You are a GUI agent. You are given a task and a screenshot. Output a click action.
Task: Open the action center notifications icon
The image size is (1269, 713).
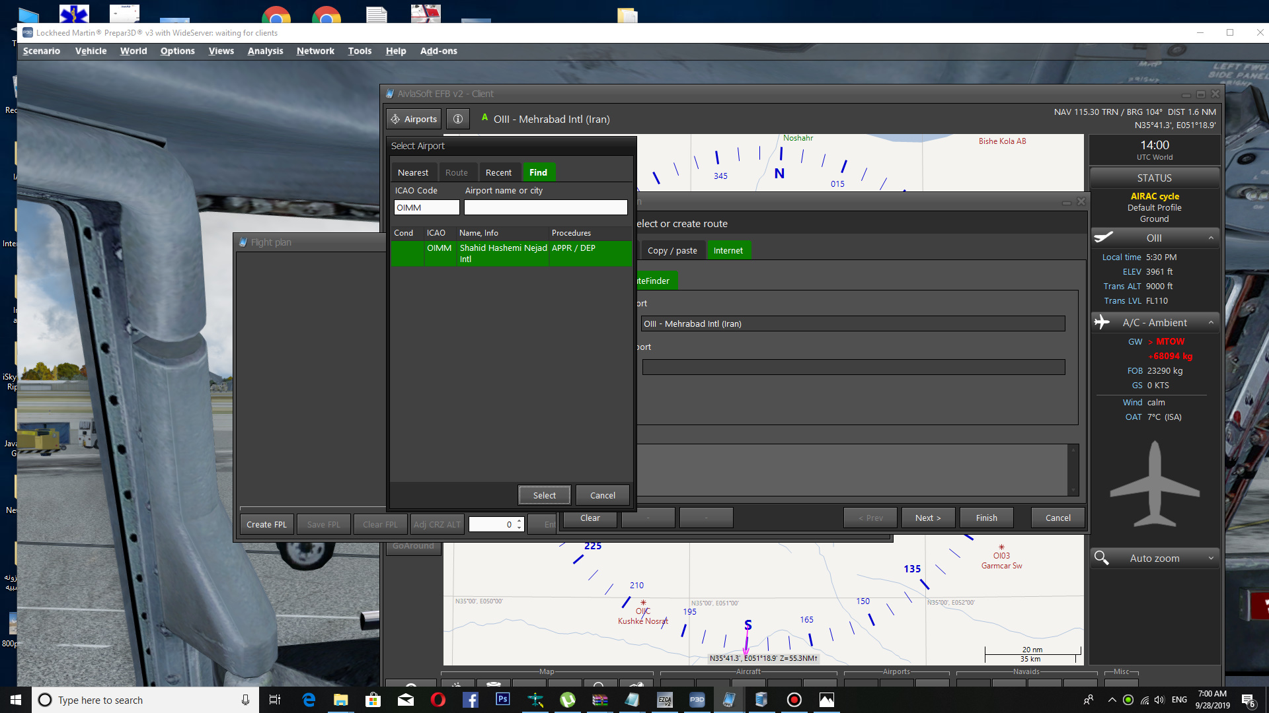tap(1249, 700)
